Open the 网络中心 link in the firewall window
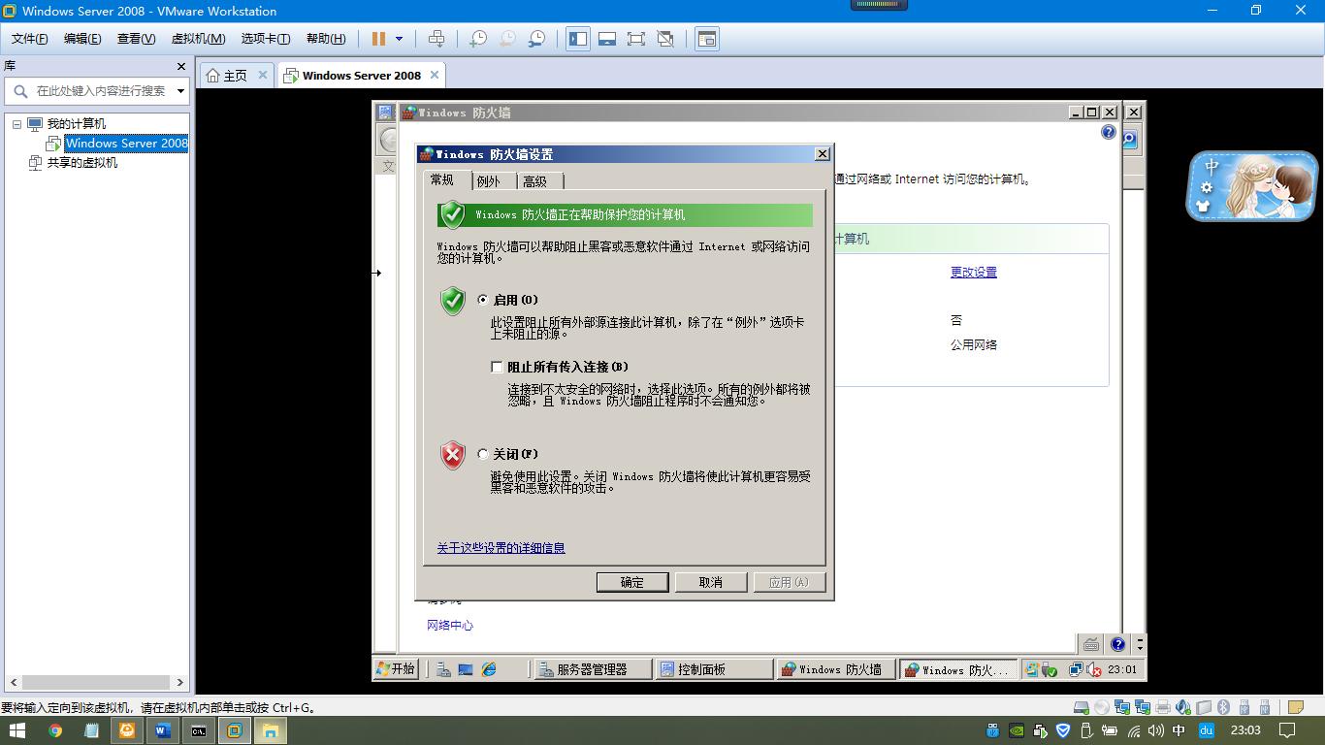This screenshot has width=1325, height=745. click(450, 626)
